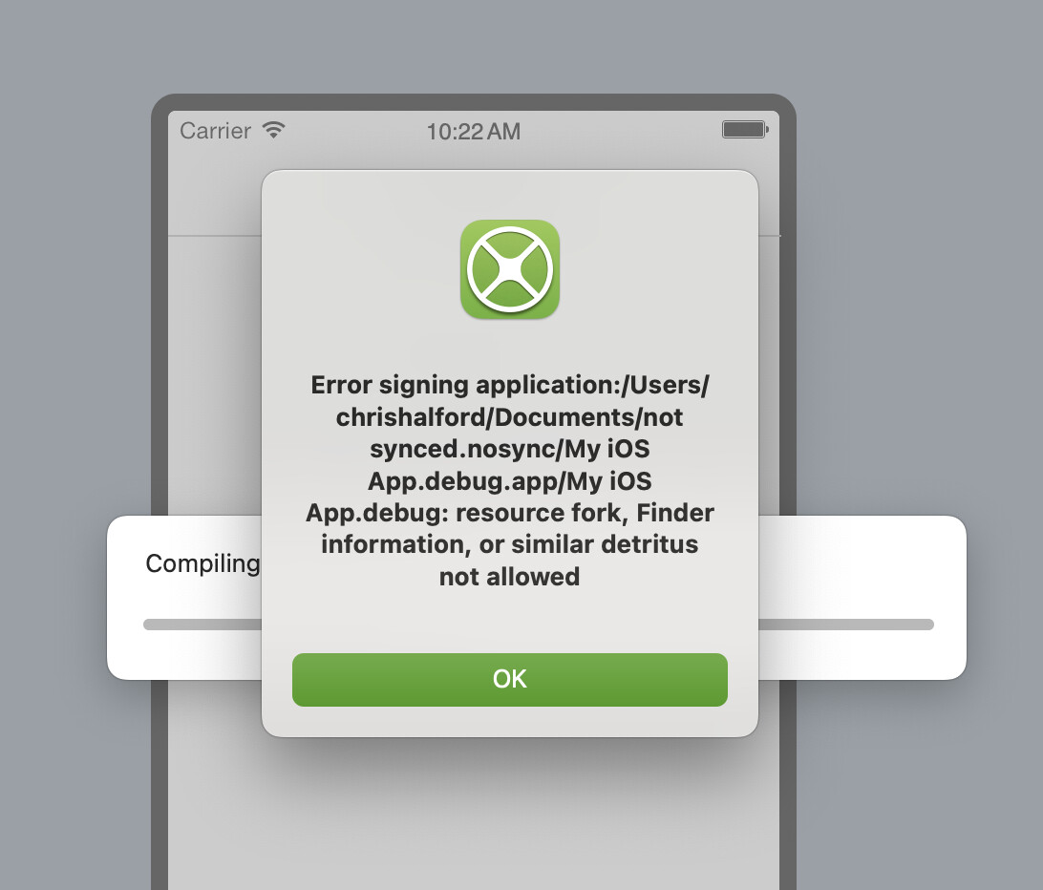The image size is (1043, 890).
Task: Tap the battery indicator icon
Action: (745, 129)
